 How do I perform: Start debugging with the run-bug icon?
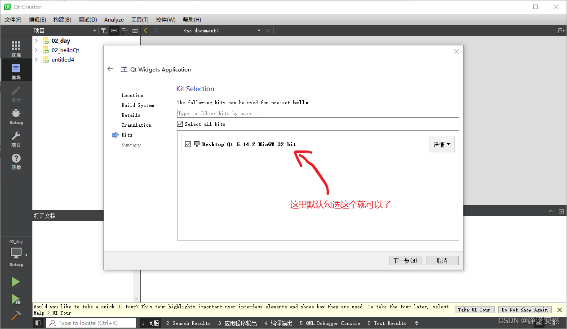16,299
